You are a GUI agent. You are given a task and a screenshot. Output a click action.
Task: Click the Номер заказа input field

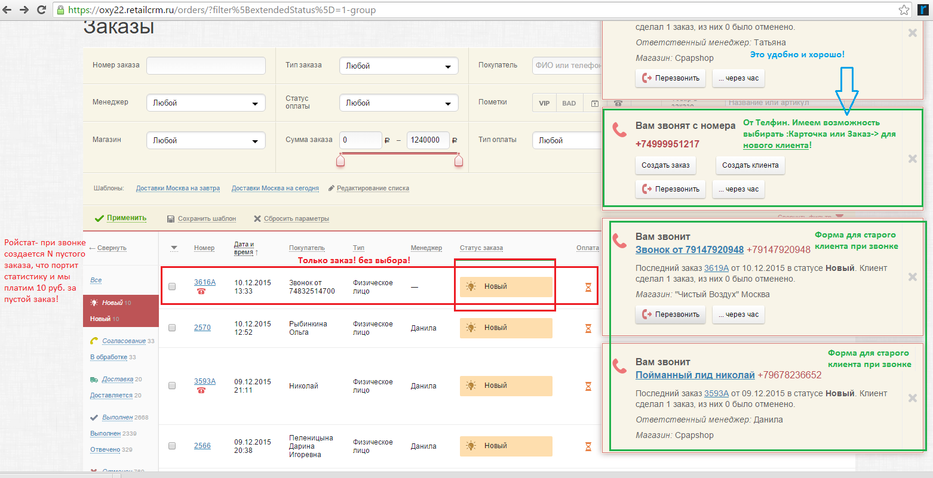pyautogui.click(x=206, y=66)
